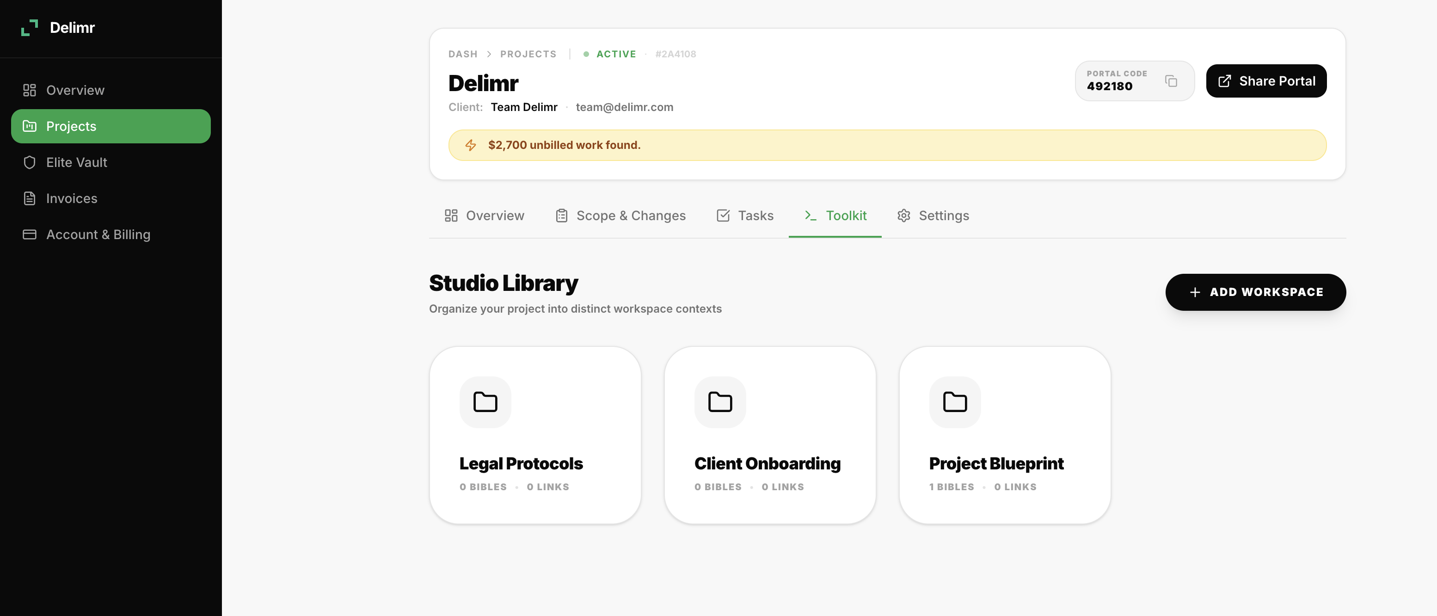Go to sidebar Overview page
The image size is (1437, 616).
(75, 90)
